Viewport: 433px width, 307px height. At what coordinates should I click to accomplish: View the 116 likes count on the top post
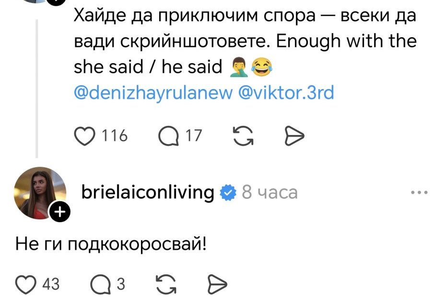(115, 136)
